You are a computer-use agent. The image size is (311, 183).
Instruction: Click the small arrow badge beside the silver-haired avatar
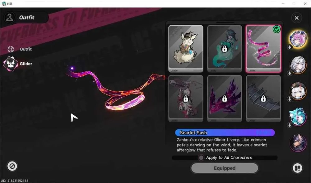coord(290,73)
